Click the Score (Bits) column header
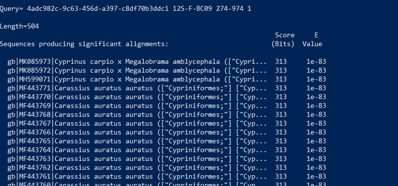This screenshot has height=186, width=398. click(x=283, y=39)
